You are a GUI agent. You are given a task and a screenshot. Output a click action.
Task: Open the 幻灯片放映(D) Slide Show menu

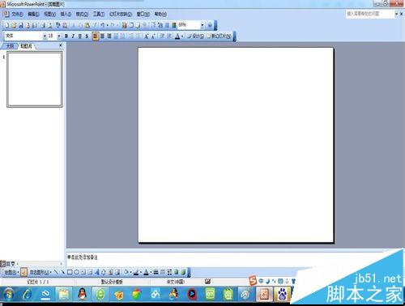click(x=121, y=14)
